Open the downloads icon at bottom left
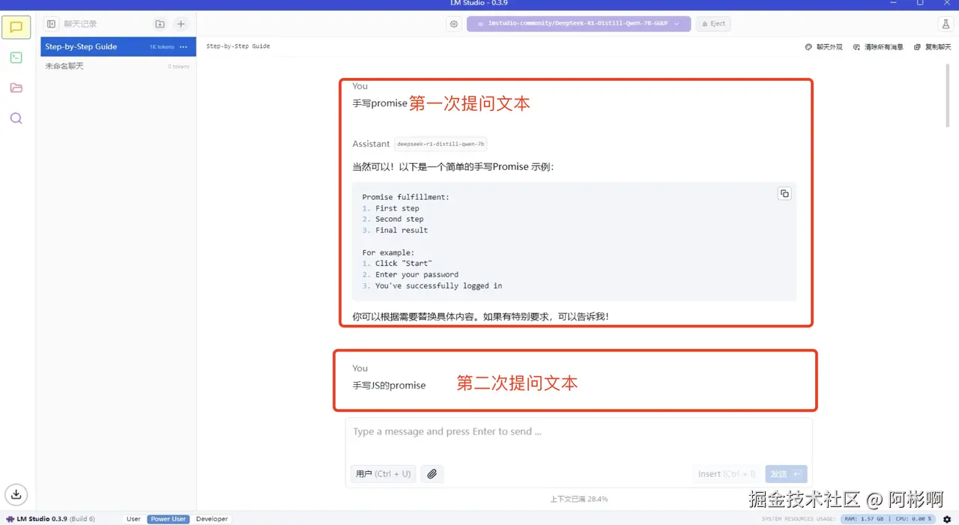The width and height of the screenshot is (959, 525). (16, 494)
